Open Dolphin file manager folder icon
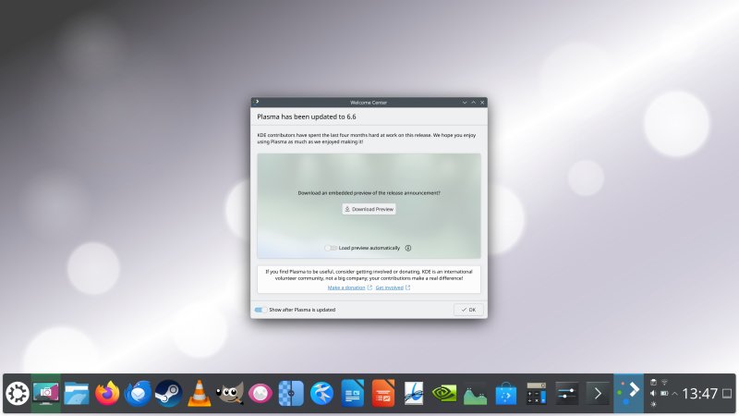739x416 pixels. pos(77,394)
